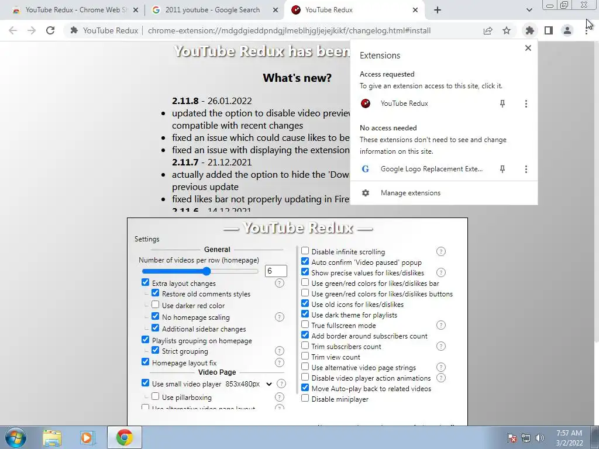Click help icon for True fullscreen mode
The image size is (599, 449).
click(441, 325)
